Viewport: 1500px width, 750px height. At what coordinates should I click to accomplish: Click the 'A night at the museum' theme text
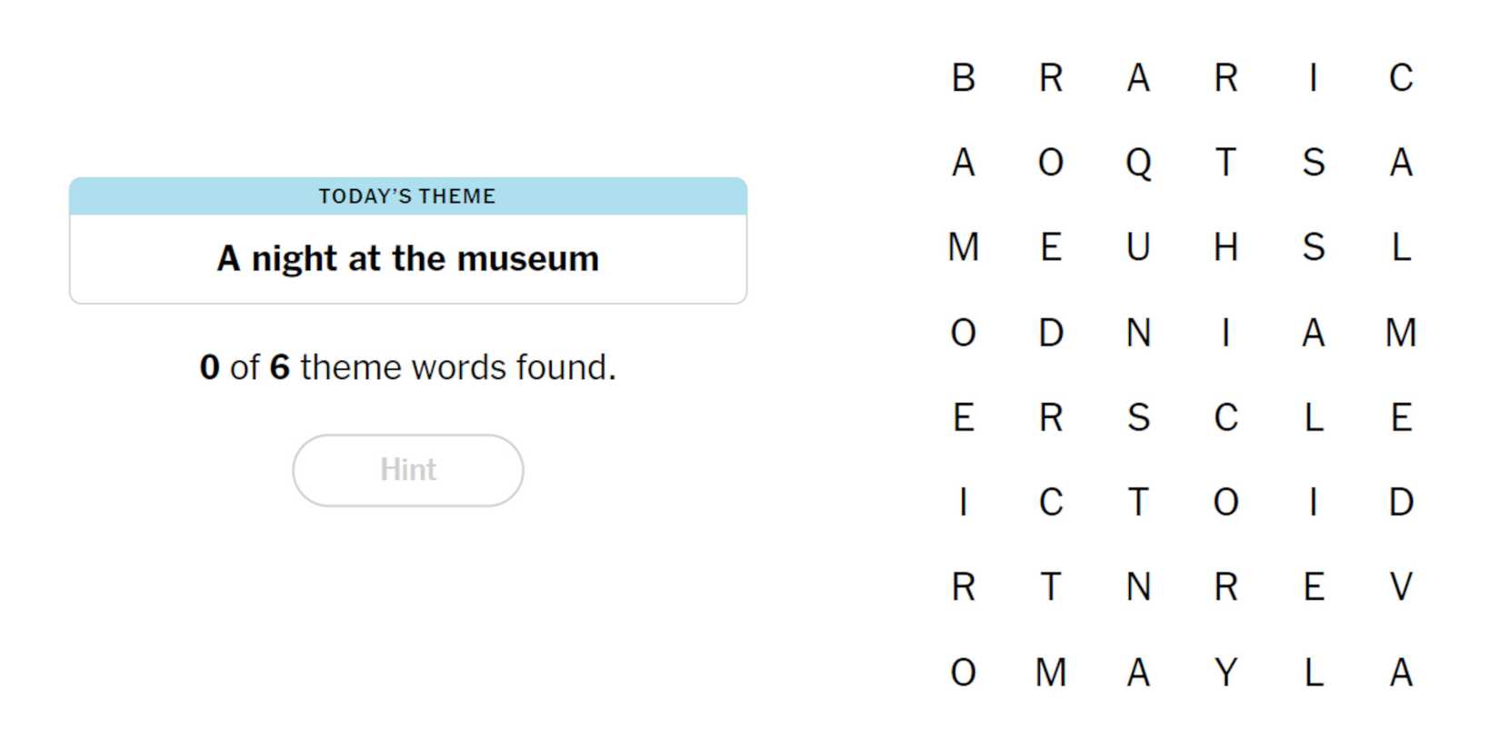pyautogui.click(x=407, y=259)
